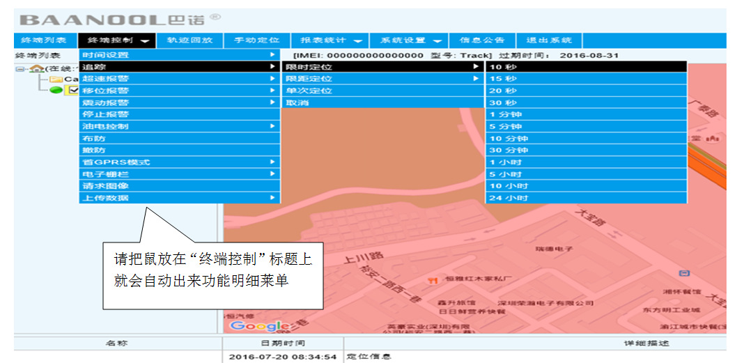Select the 30 分钟 interval

[587, 150]
